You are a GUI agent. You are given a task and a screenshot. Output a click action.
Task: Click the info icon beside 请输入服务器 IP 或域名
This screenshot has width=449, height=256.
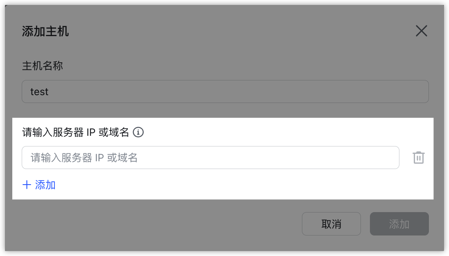click(x=138, y=133)
